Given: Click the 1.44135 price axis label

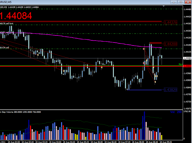Looking at the screenshot, I should [188, 52].
